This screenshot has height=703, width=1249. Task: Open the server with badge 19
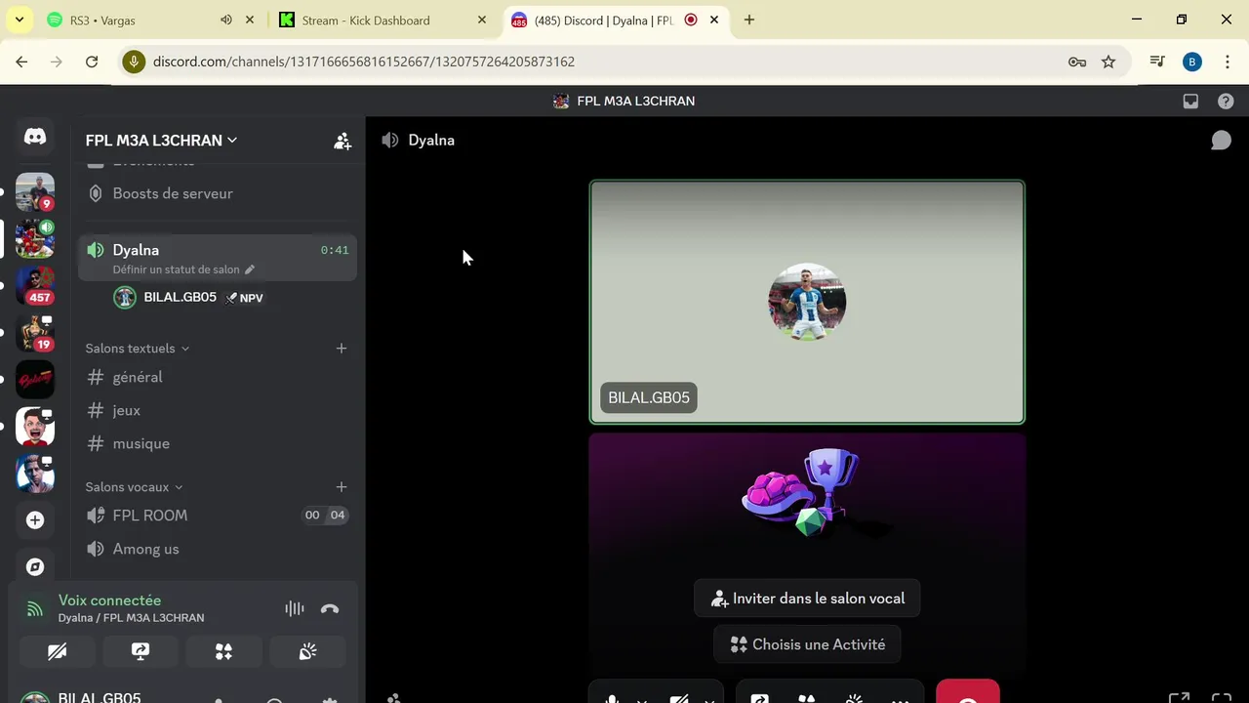click(x=35, y=333)
